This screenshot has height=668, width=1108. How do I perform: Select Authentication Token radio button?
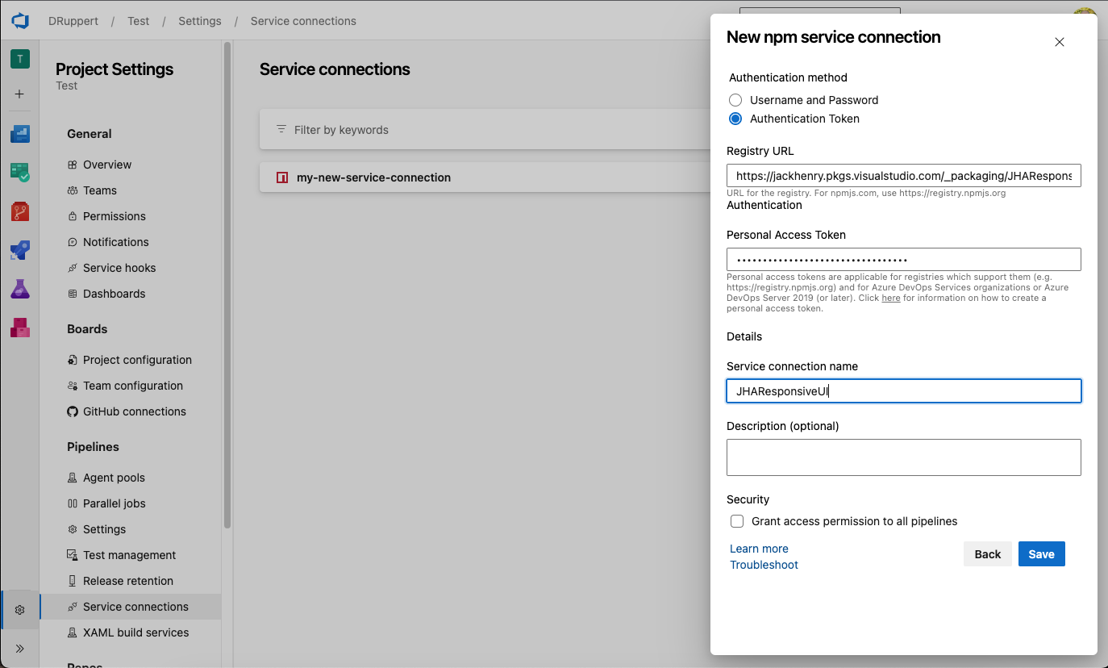coord(735,119)
